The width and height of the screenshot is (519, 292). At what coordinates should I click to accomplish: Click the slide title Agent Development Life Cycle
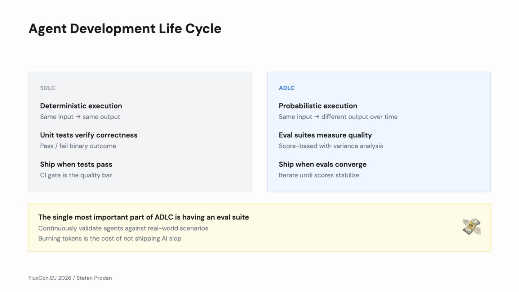(x=125, y=28)
